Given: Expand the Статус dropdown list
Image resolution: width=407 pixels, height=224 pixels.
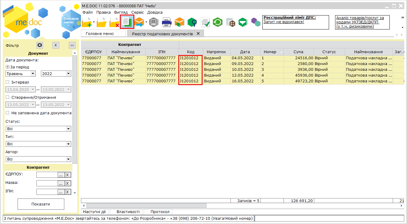Looking at the screenshot, I should [x=39, y=129].
